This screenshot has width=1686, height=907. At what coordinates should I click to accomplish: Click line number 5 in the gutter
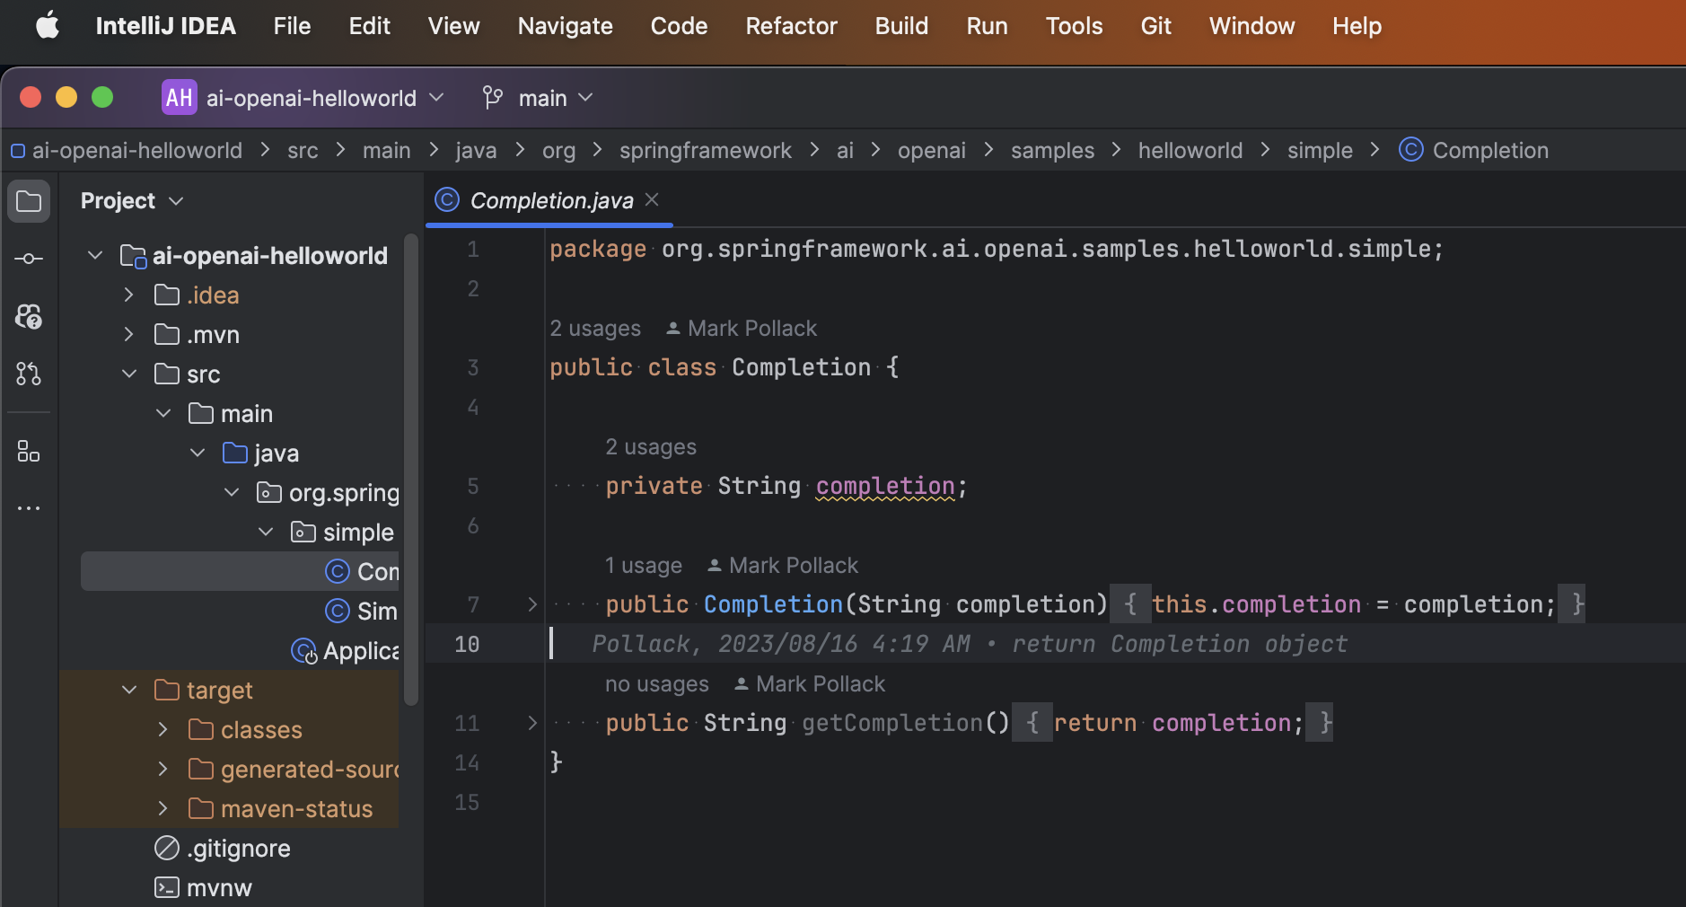(472, 486)
